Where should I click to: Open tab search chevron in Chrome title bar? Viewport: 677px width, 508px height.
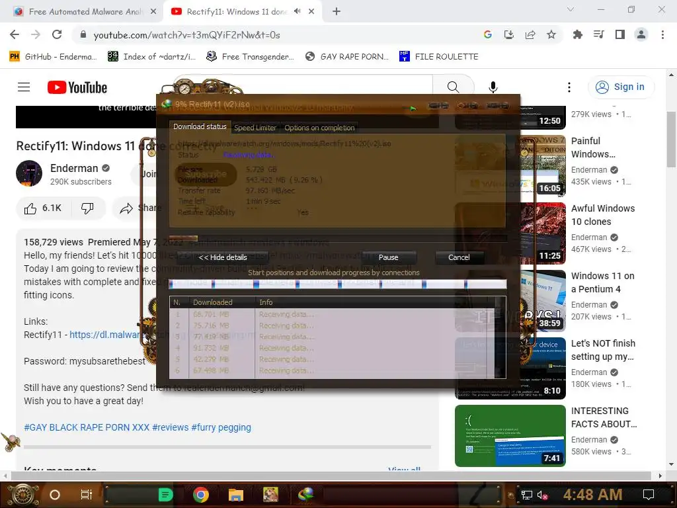pos(570,9)
